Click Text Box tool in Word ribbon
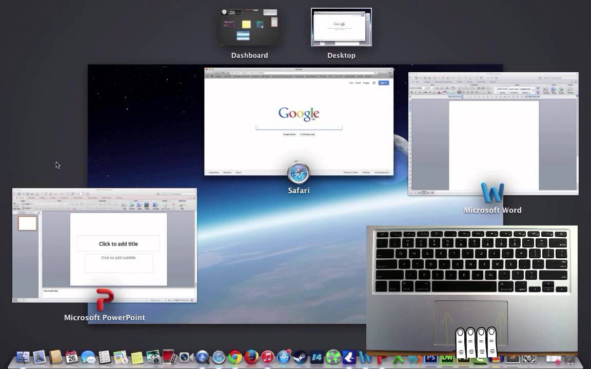Image resolution: width=591 pixels, height=369 pixels. [x=546, y=90]
